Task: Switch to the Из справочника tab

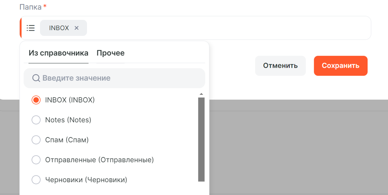Action: click(58, 53)
